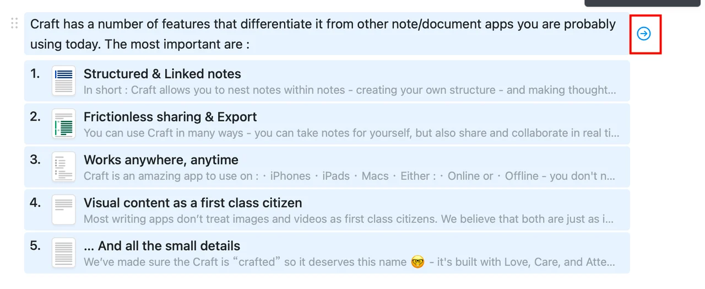705x289 pixels.
Task: Open the 'Structured & Linked notes' title
Action: tap(162, 74)
